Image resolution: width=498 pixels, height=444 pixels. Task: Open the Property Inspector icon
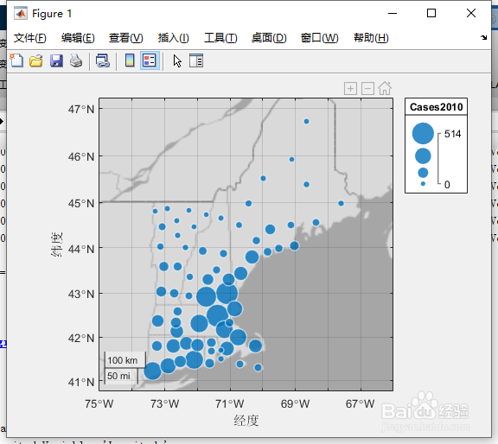[196, 60]
